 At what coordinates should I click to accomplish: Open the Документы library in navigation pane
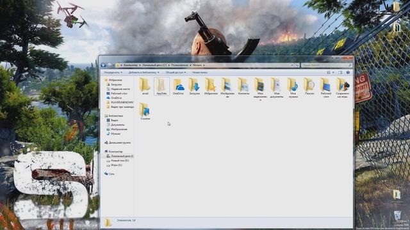(x=115, y=125)
